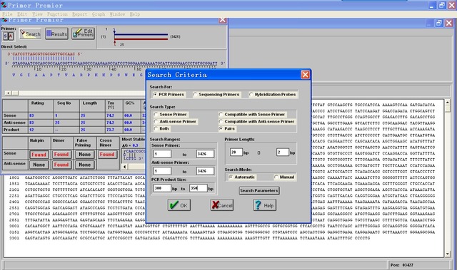Click Cancel in Search Criteria dialog
The height and width of the screenshot is (270, 457).
(x=222, y=205)
